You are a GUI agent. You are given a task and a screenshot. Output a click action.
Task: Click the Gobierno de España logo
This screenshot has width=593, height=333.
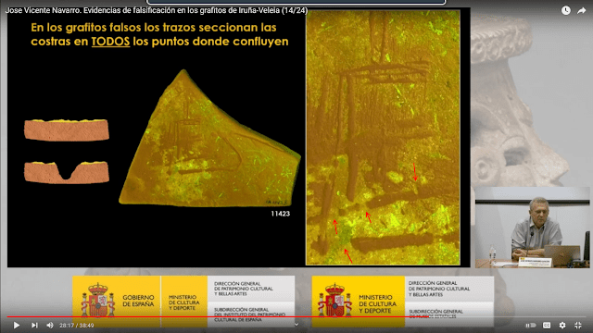click(117, 302)
